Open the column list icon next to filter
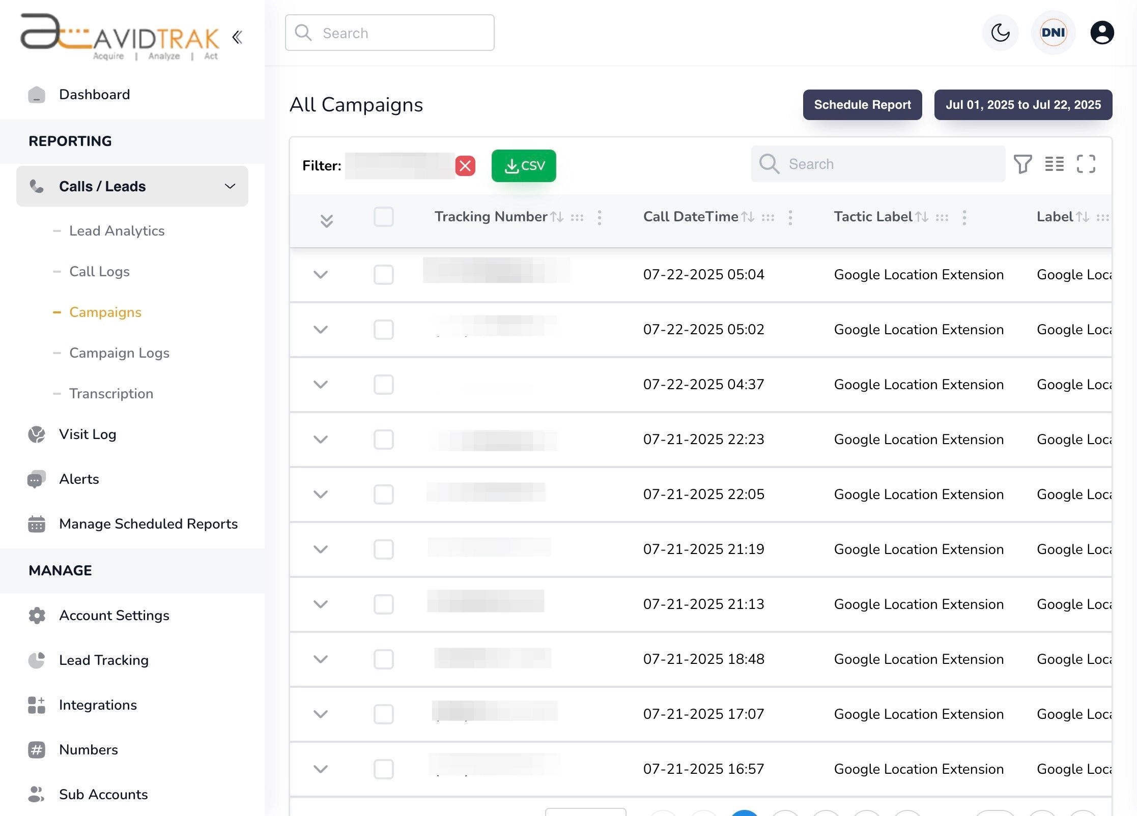This screenshot has width=1137, height=816. (1055, 164)
